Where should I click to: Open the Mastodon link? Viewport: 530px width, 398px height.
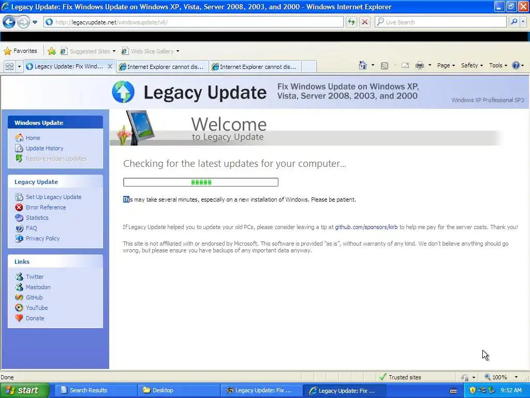click(x=38, y=287)
